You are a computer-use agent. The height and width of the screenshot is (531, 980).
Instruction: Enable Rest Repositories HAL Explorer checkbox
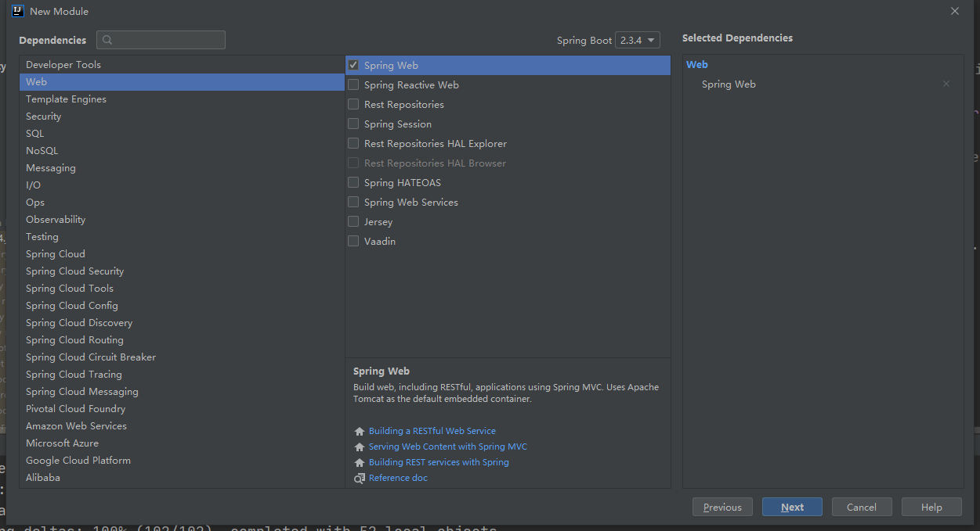(x=353, y=143)
